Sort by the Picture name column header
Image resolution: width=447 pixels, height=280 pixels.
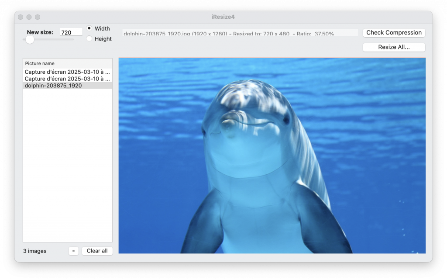coord(68,63)
